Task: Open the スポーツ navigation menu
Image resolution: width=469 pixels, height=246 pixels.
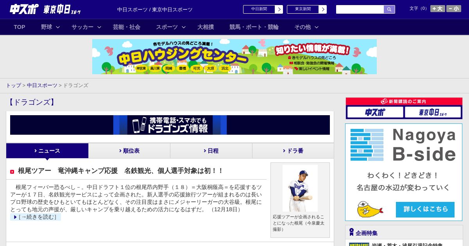Action: 167,27
